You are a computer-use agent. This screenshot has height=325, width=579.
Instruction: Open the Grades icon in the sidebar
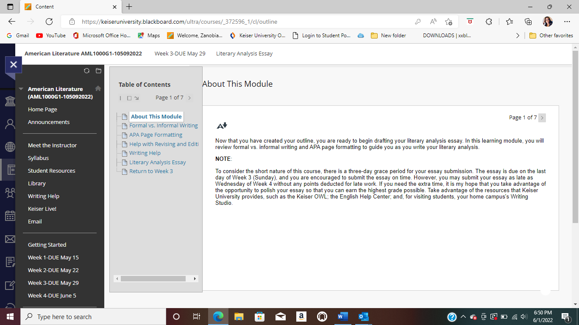pos(9,262)
